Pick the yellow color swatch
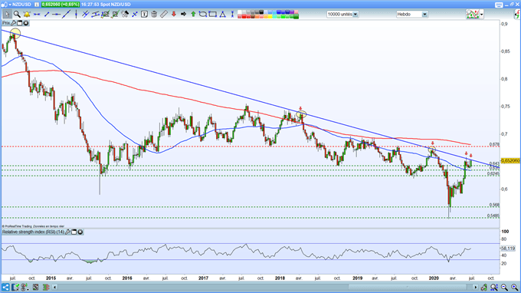521x293 pixels. pos(270,17)
